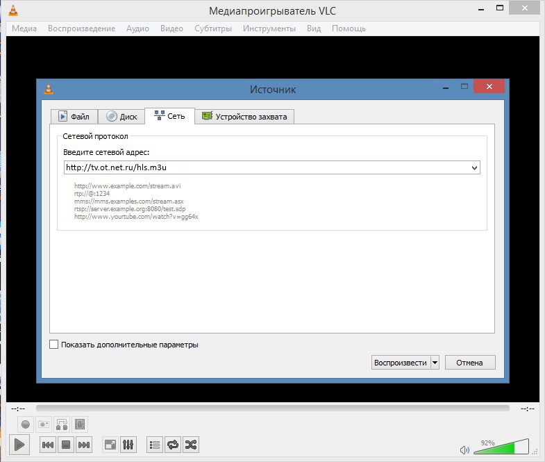The image size is (545, 462).
Task: Close the Источник dialog
Action: click(489, 86)
